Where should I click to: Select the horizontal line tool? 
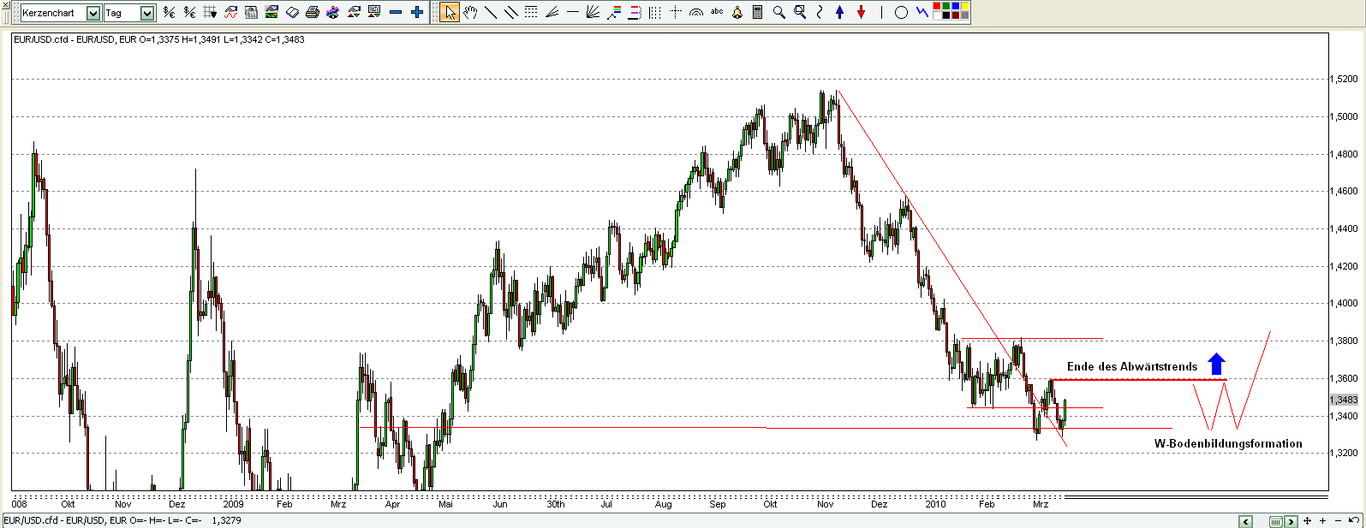click(x=573, y=12)
